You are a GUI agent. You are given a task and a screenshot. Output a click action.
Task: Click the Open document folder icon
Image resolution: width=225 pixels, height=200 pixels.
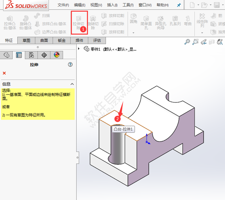click(x=204, y=5)
